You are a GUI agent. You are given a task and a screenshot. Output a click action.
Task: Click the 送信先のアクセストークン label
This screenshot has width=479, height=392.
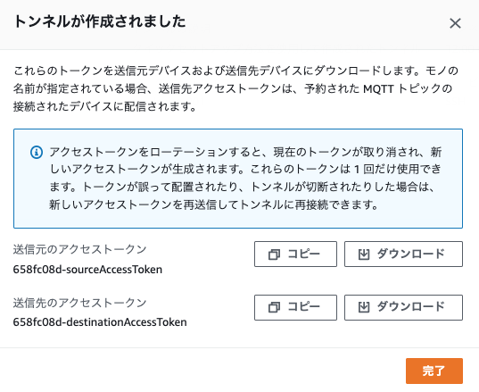coord(79,303)
